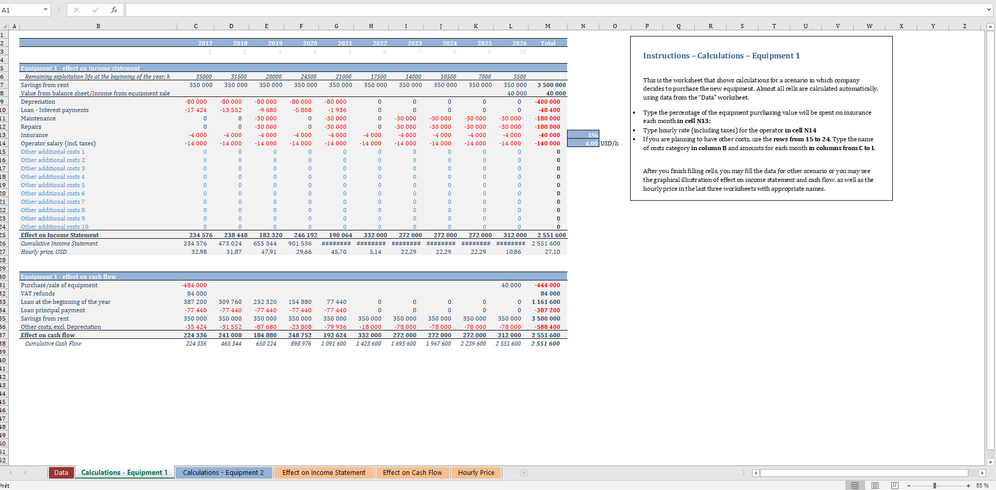
Task: Select purchase value cell -484 000
Action: (x=195, y=285)
